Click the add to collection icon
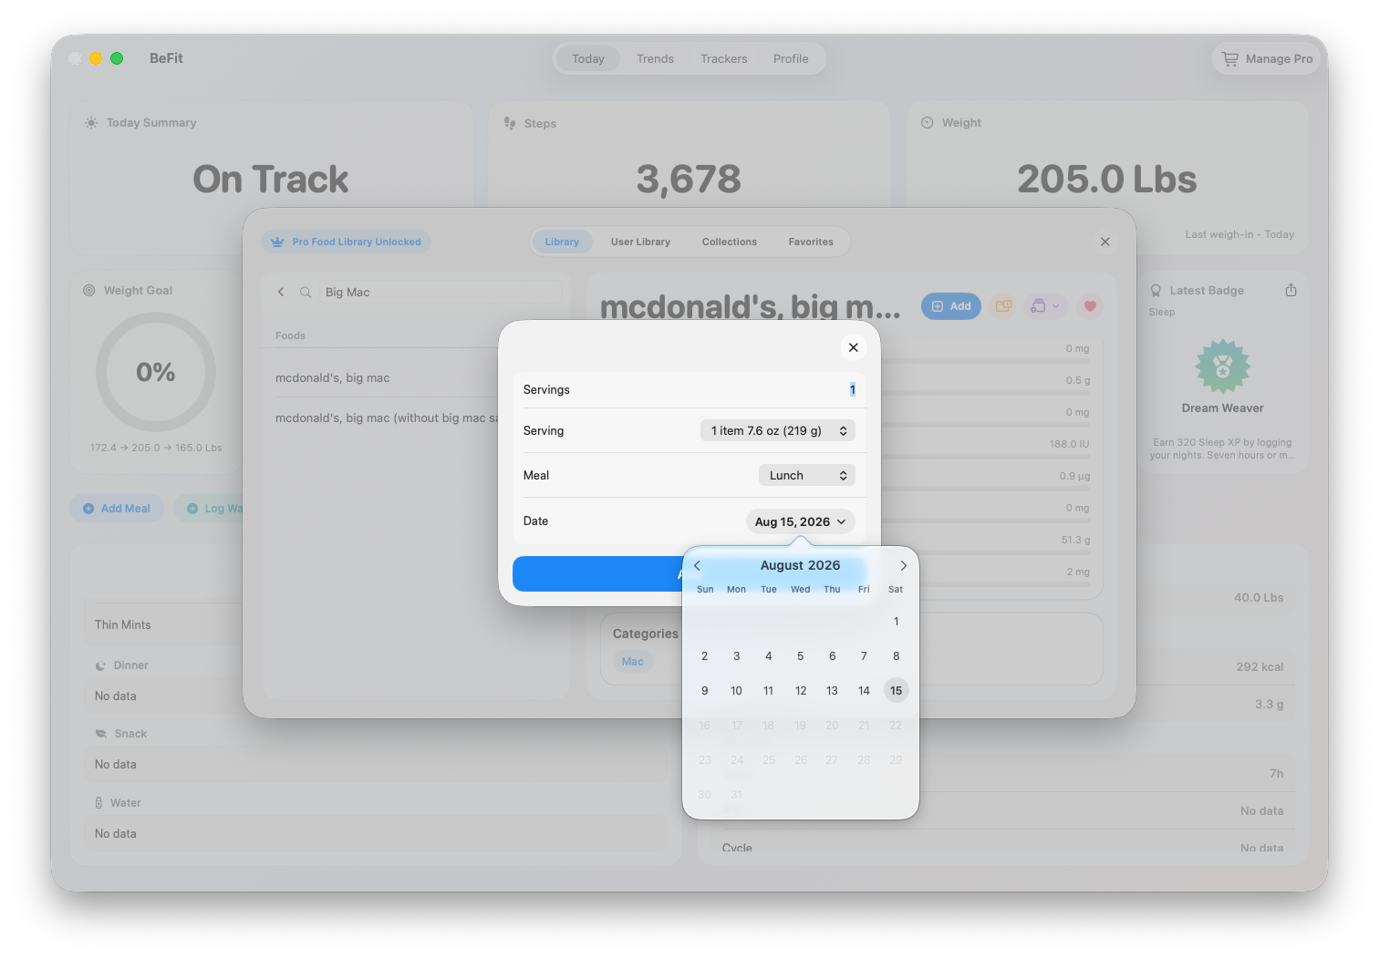Screen dimensions: 1379x959 [x=1003, y=306]
